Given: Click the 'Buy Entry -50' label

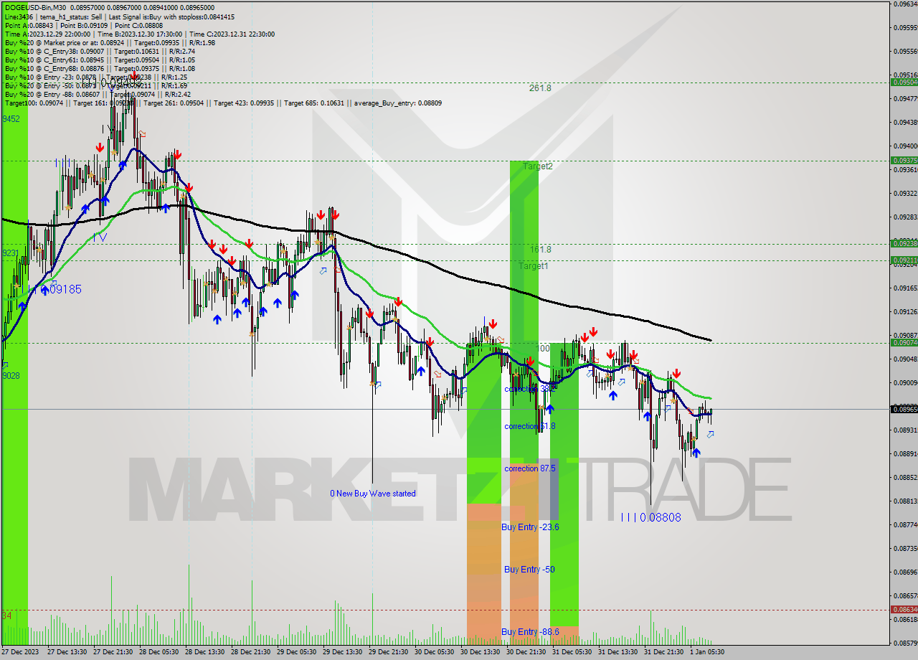Looking at the screenshot, I should (x=529, y=570).
